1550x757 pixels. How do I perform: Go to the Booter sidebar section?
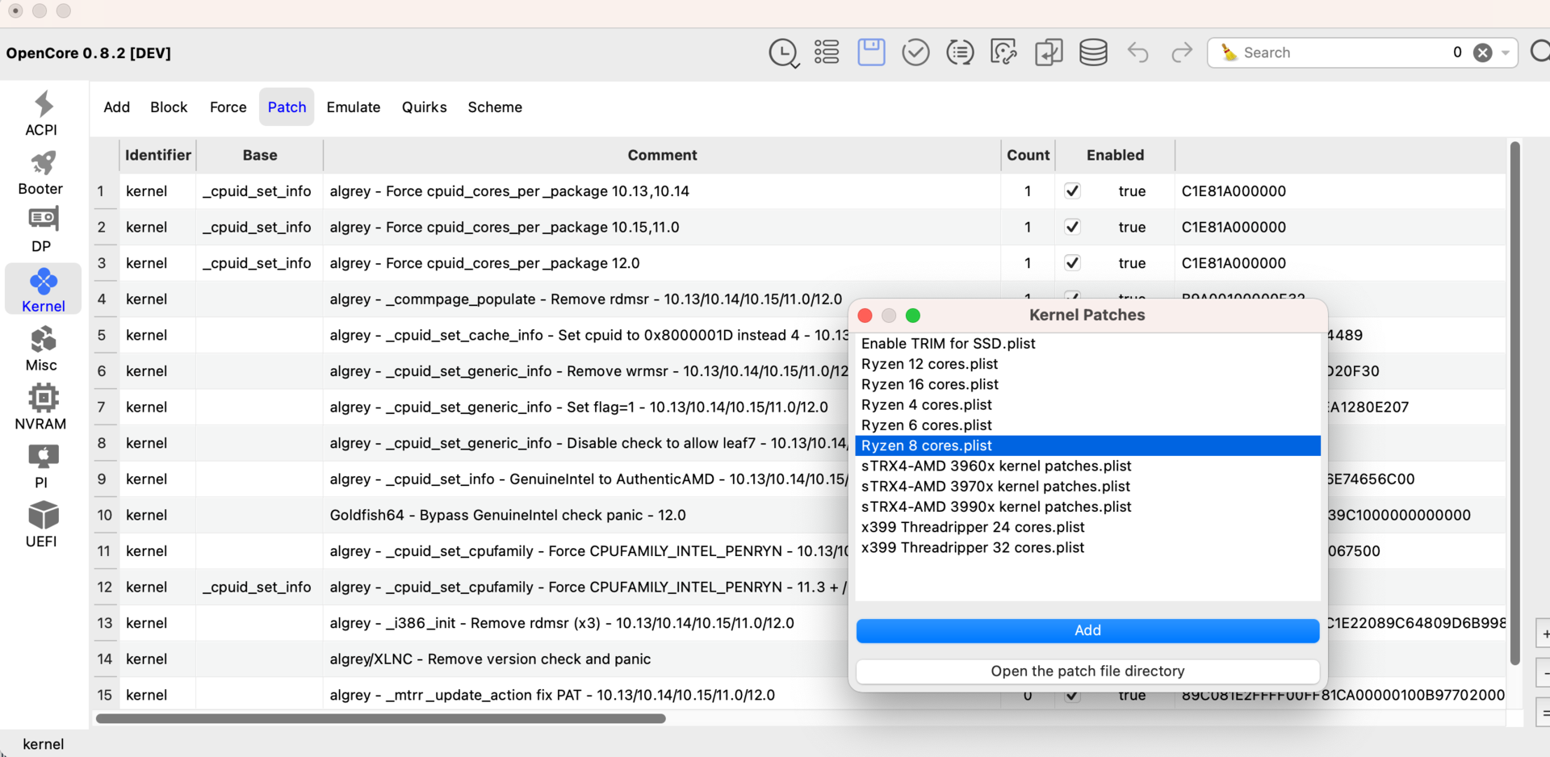pos(42,173)
